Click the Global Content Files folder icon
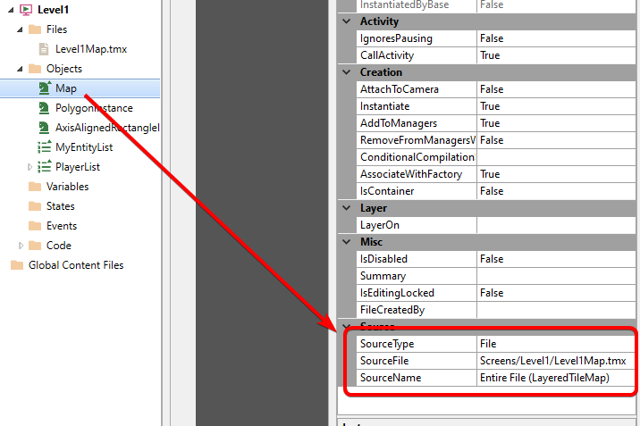Image resolution: width=640 pixels, height=426 pixels. 16,265
